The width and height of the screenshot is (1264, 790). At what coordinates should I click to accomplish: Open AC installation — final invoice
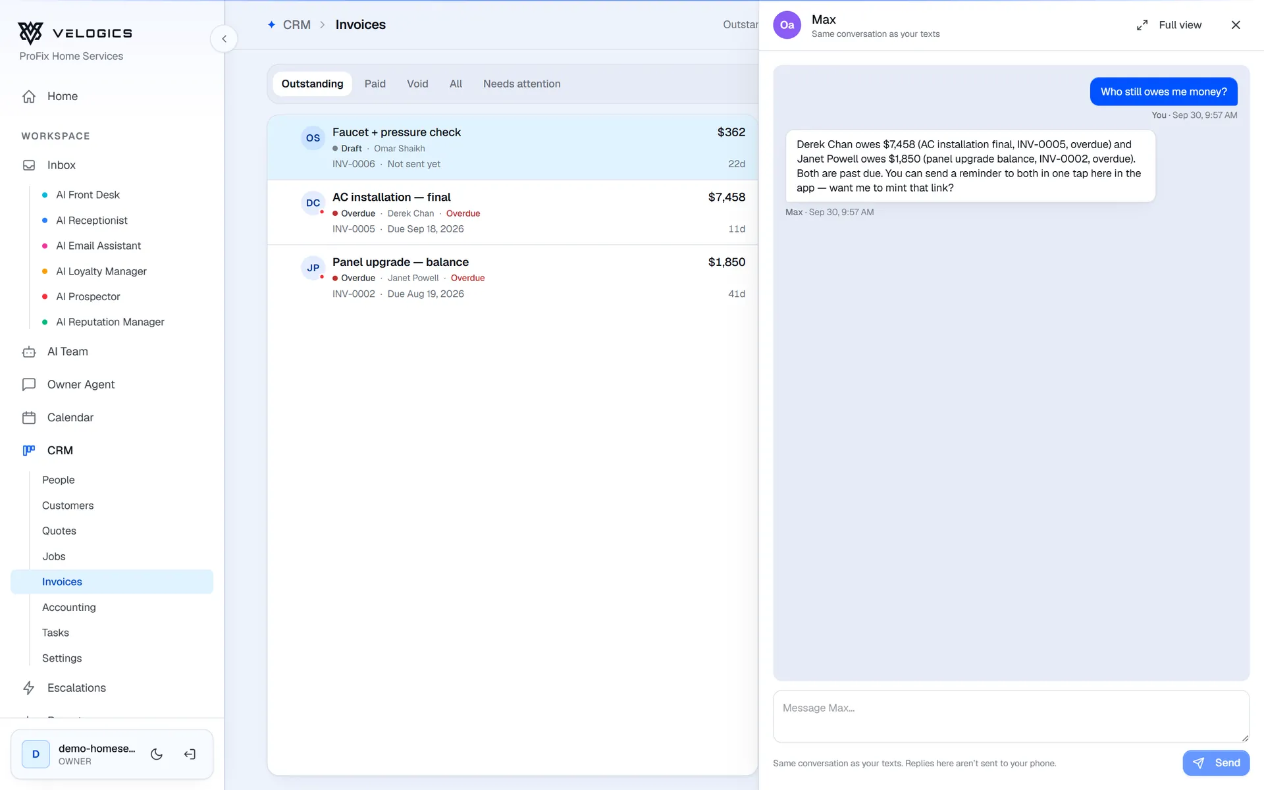click(x=512, y=213)
